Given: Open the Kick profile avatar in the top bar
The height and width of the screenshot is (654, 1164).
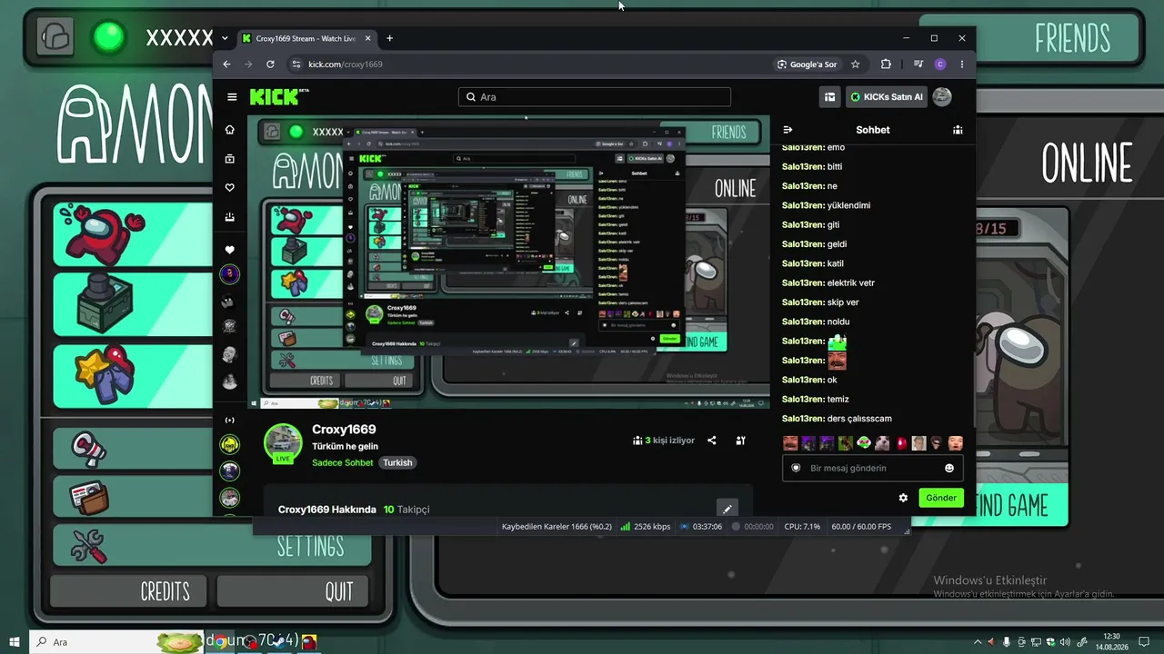Looking at the screenshot, I should [x=942, y=96].
